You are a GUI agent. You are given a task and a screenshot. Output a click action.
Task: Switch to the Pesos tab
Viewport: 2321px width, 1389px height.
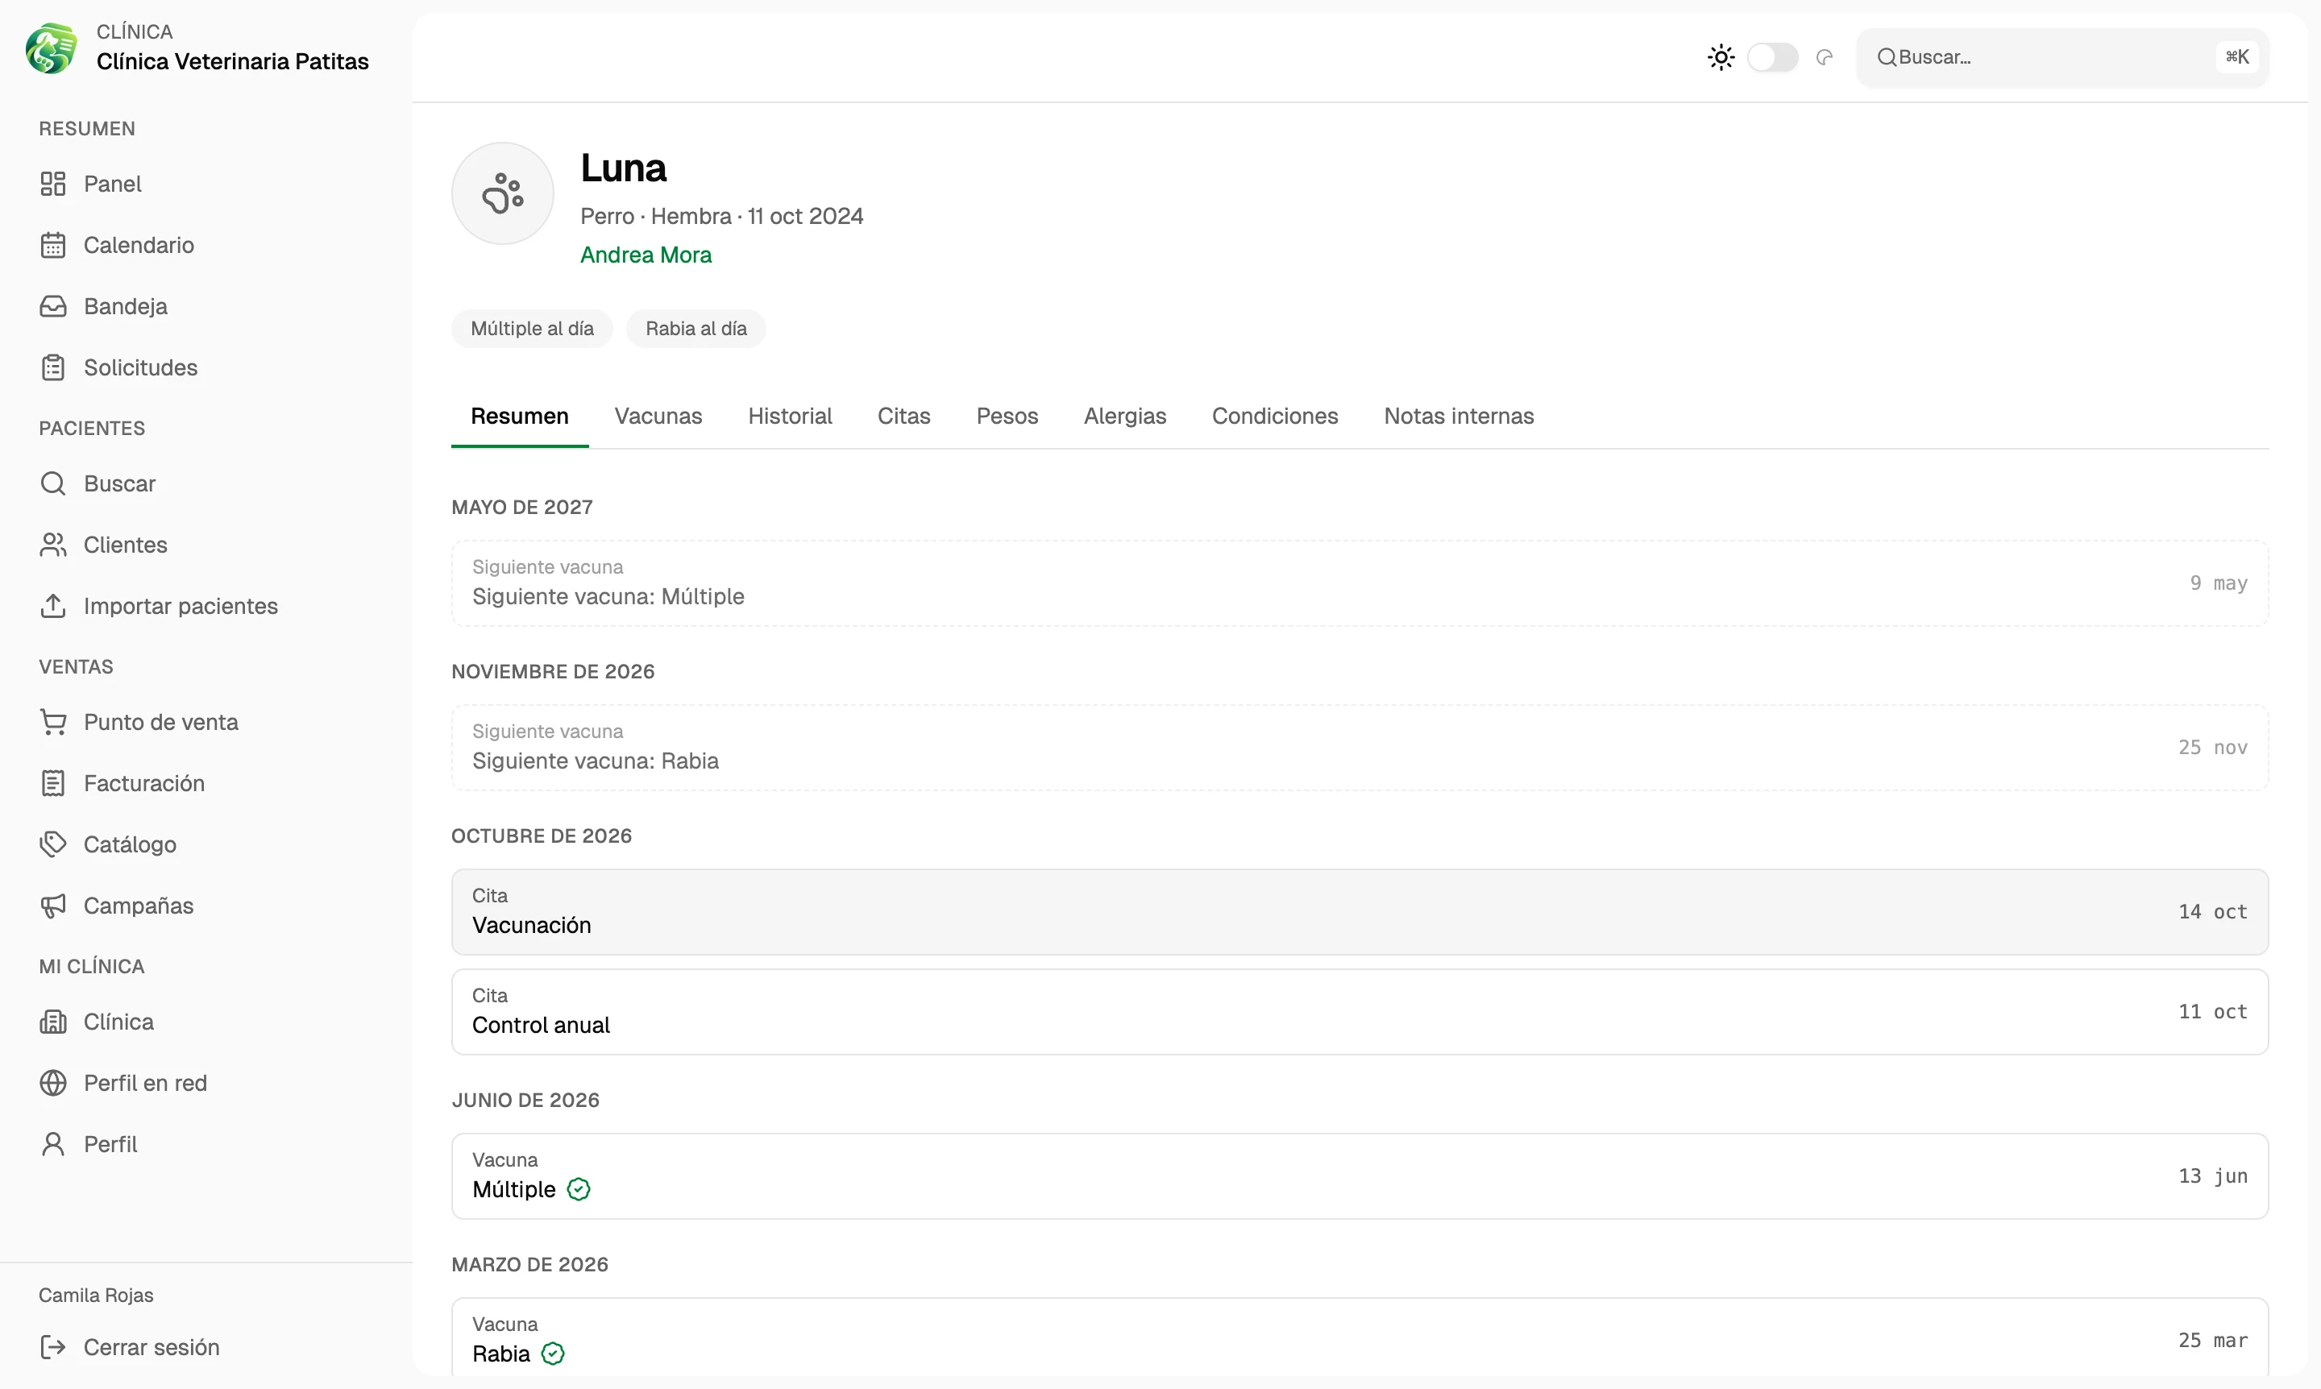click(x=1007, y=417)
